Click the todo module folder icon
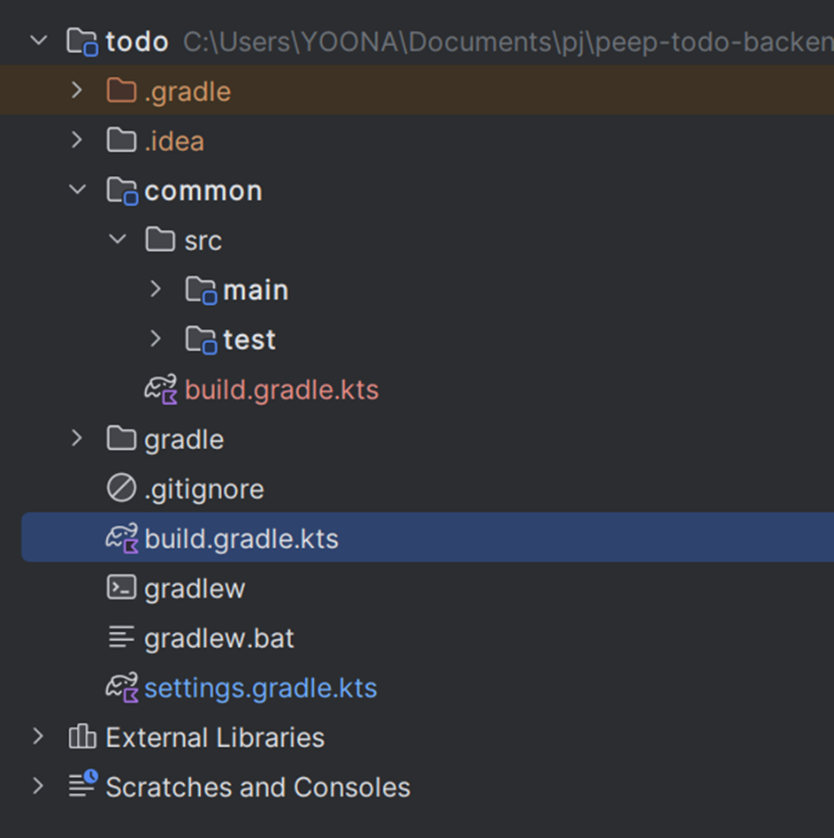The image size is (834, 838). [82, 42]
